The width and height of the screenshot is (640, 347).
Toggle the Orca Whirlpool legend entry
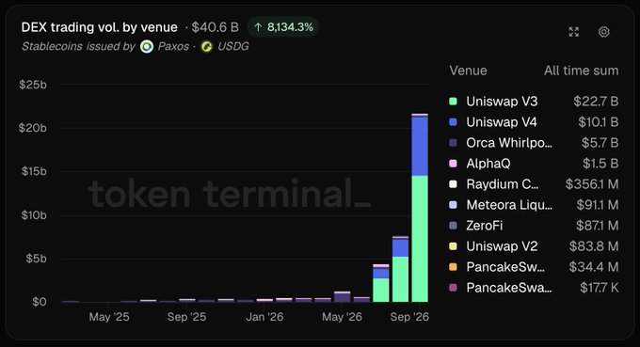click(x=534, y=143)
